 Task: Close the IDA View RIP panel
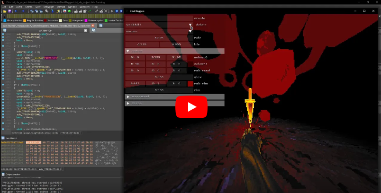(x=85, y=30)
